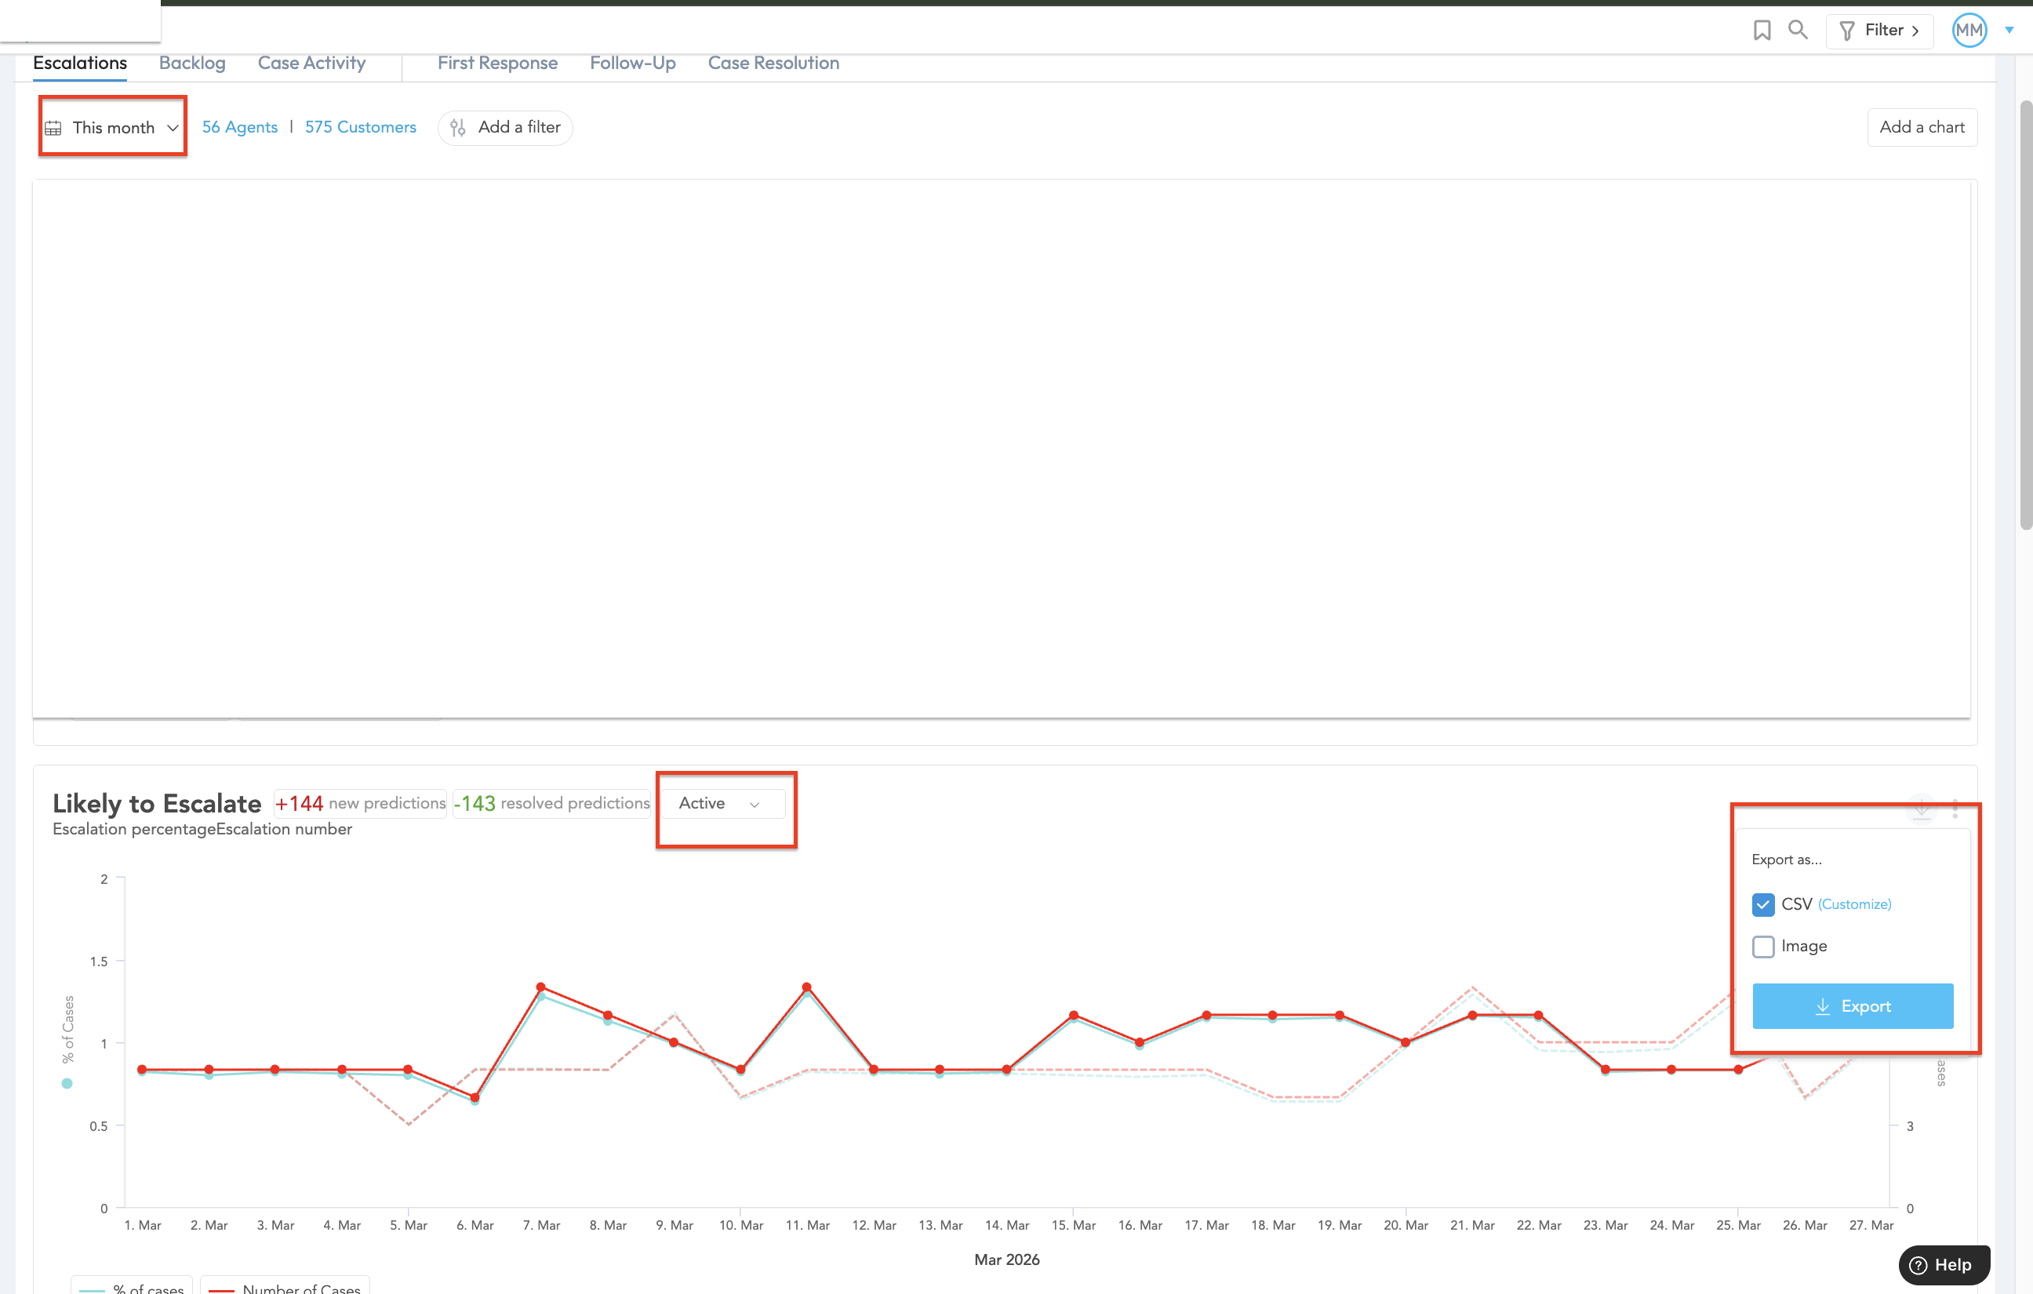Click the bookmark icon in top bar
The width and height of the screenshot is (2033, 1294).
1761,31
